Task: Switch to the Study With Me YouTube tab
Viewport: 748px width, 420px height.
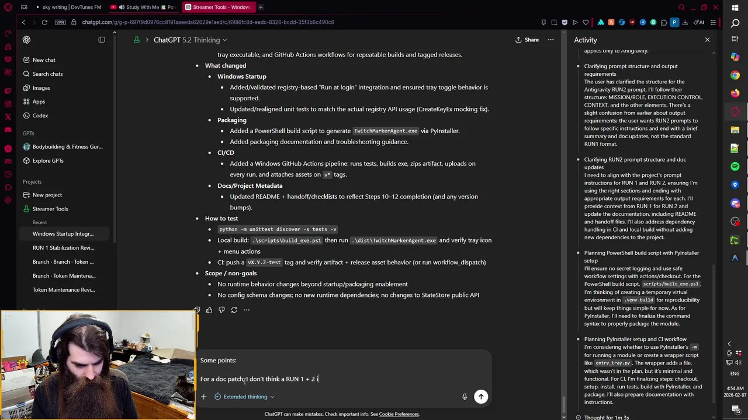Action: (x=144, y=7)
